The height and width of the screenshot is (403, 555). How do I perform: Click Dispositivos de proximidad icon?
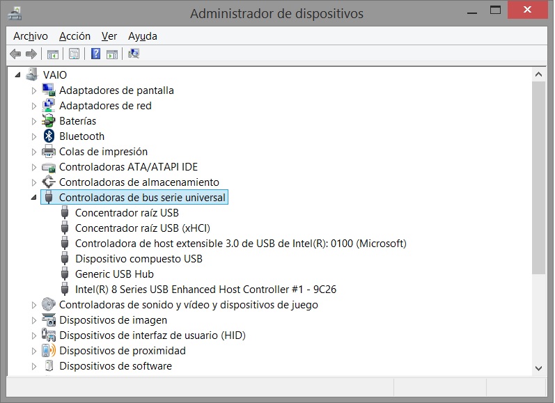coord(49,350)
